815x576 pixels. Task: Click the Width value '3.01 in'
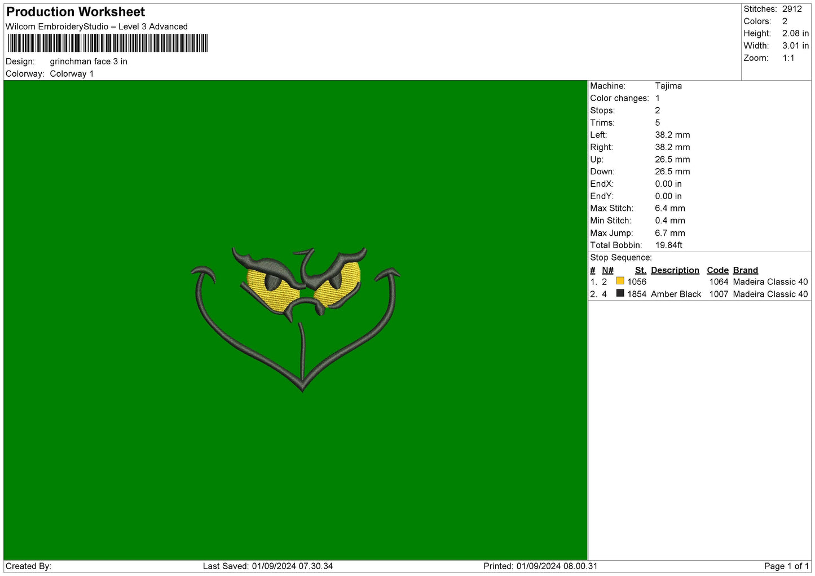(795, 46)
